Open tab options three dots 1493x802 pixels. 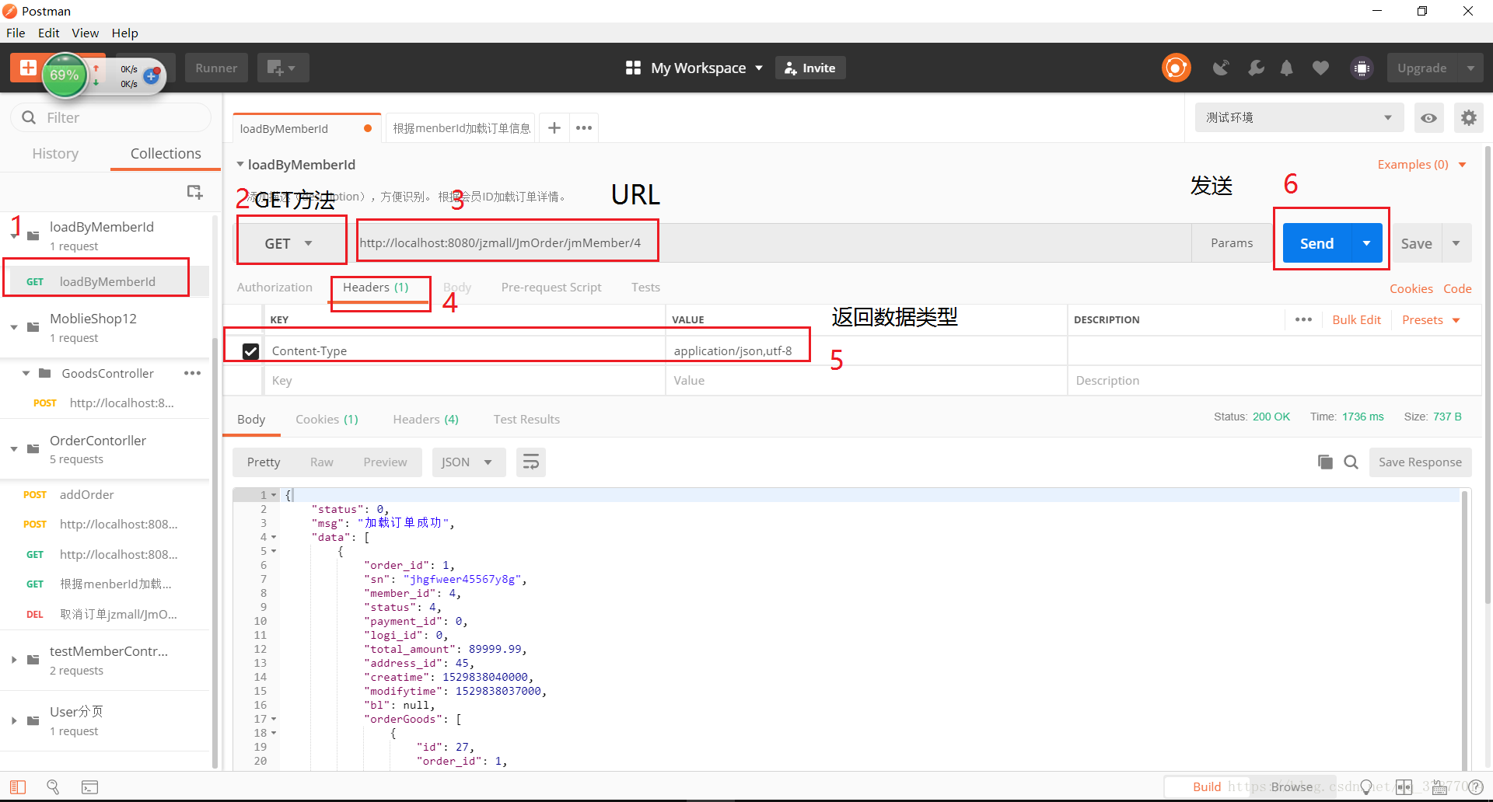(x=584, y=127)
